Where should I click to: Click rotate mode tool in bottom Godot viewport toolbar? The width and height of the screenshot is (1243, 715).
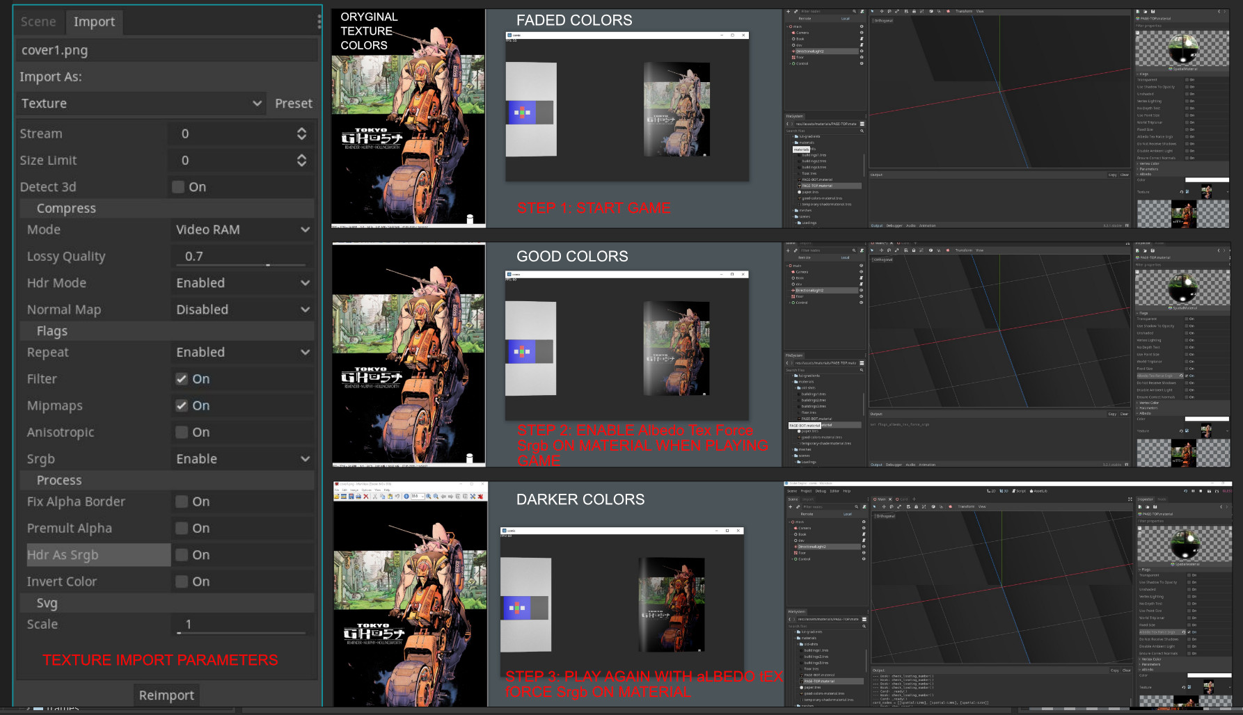click(x=892, y=506)
